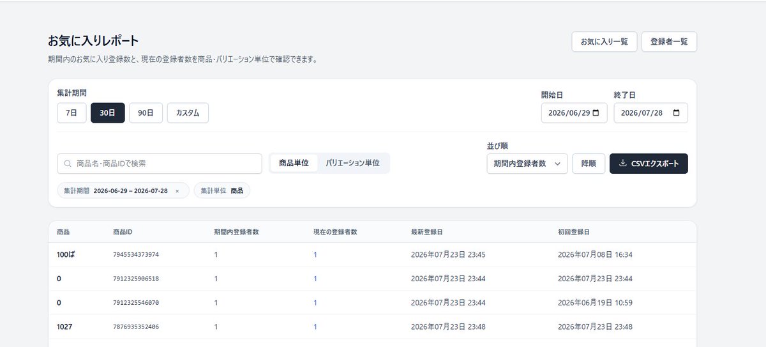Open the start date calendar picker icon

click(x=596, y=113)
